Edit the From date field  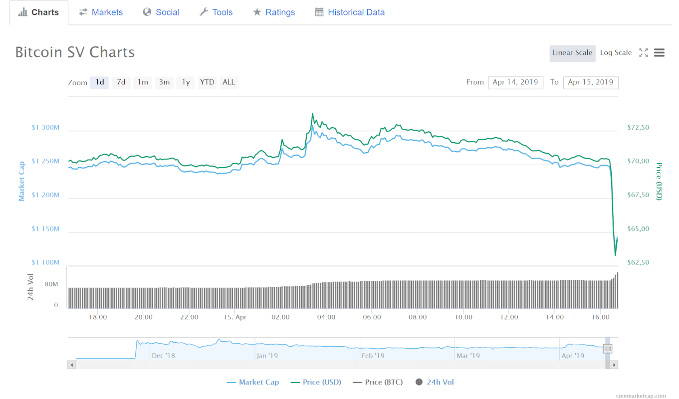point(515,82)
